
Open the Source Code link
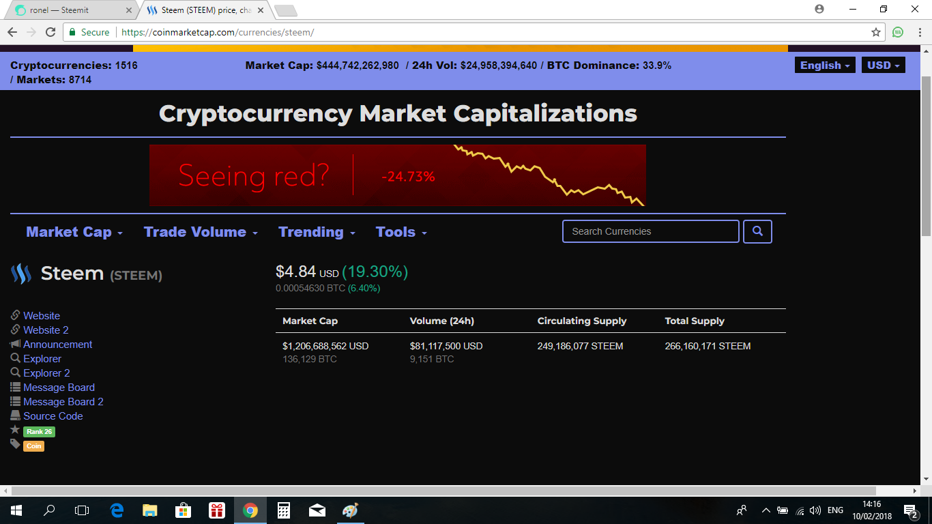(53, 416)
